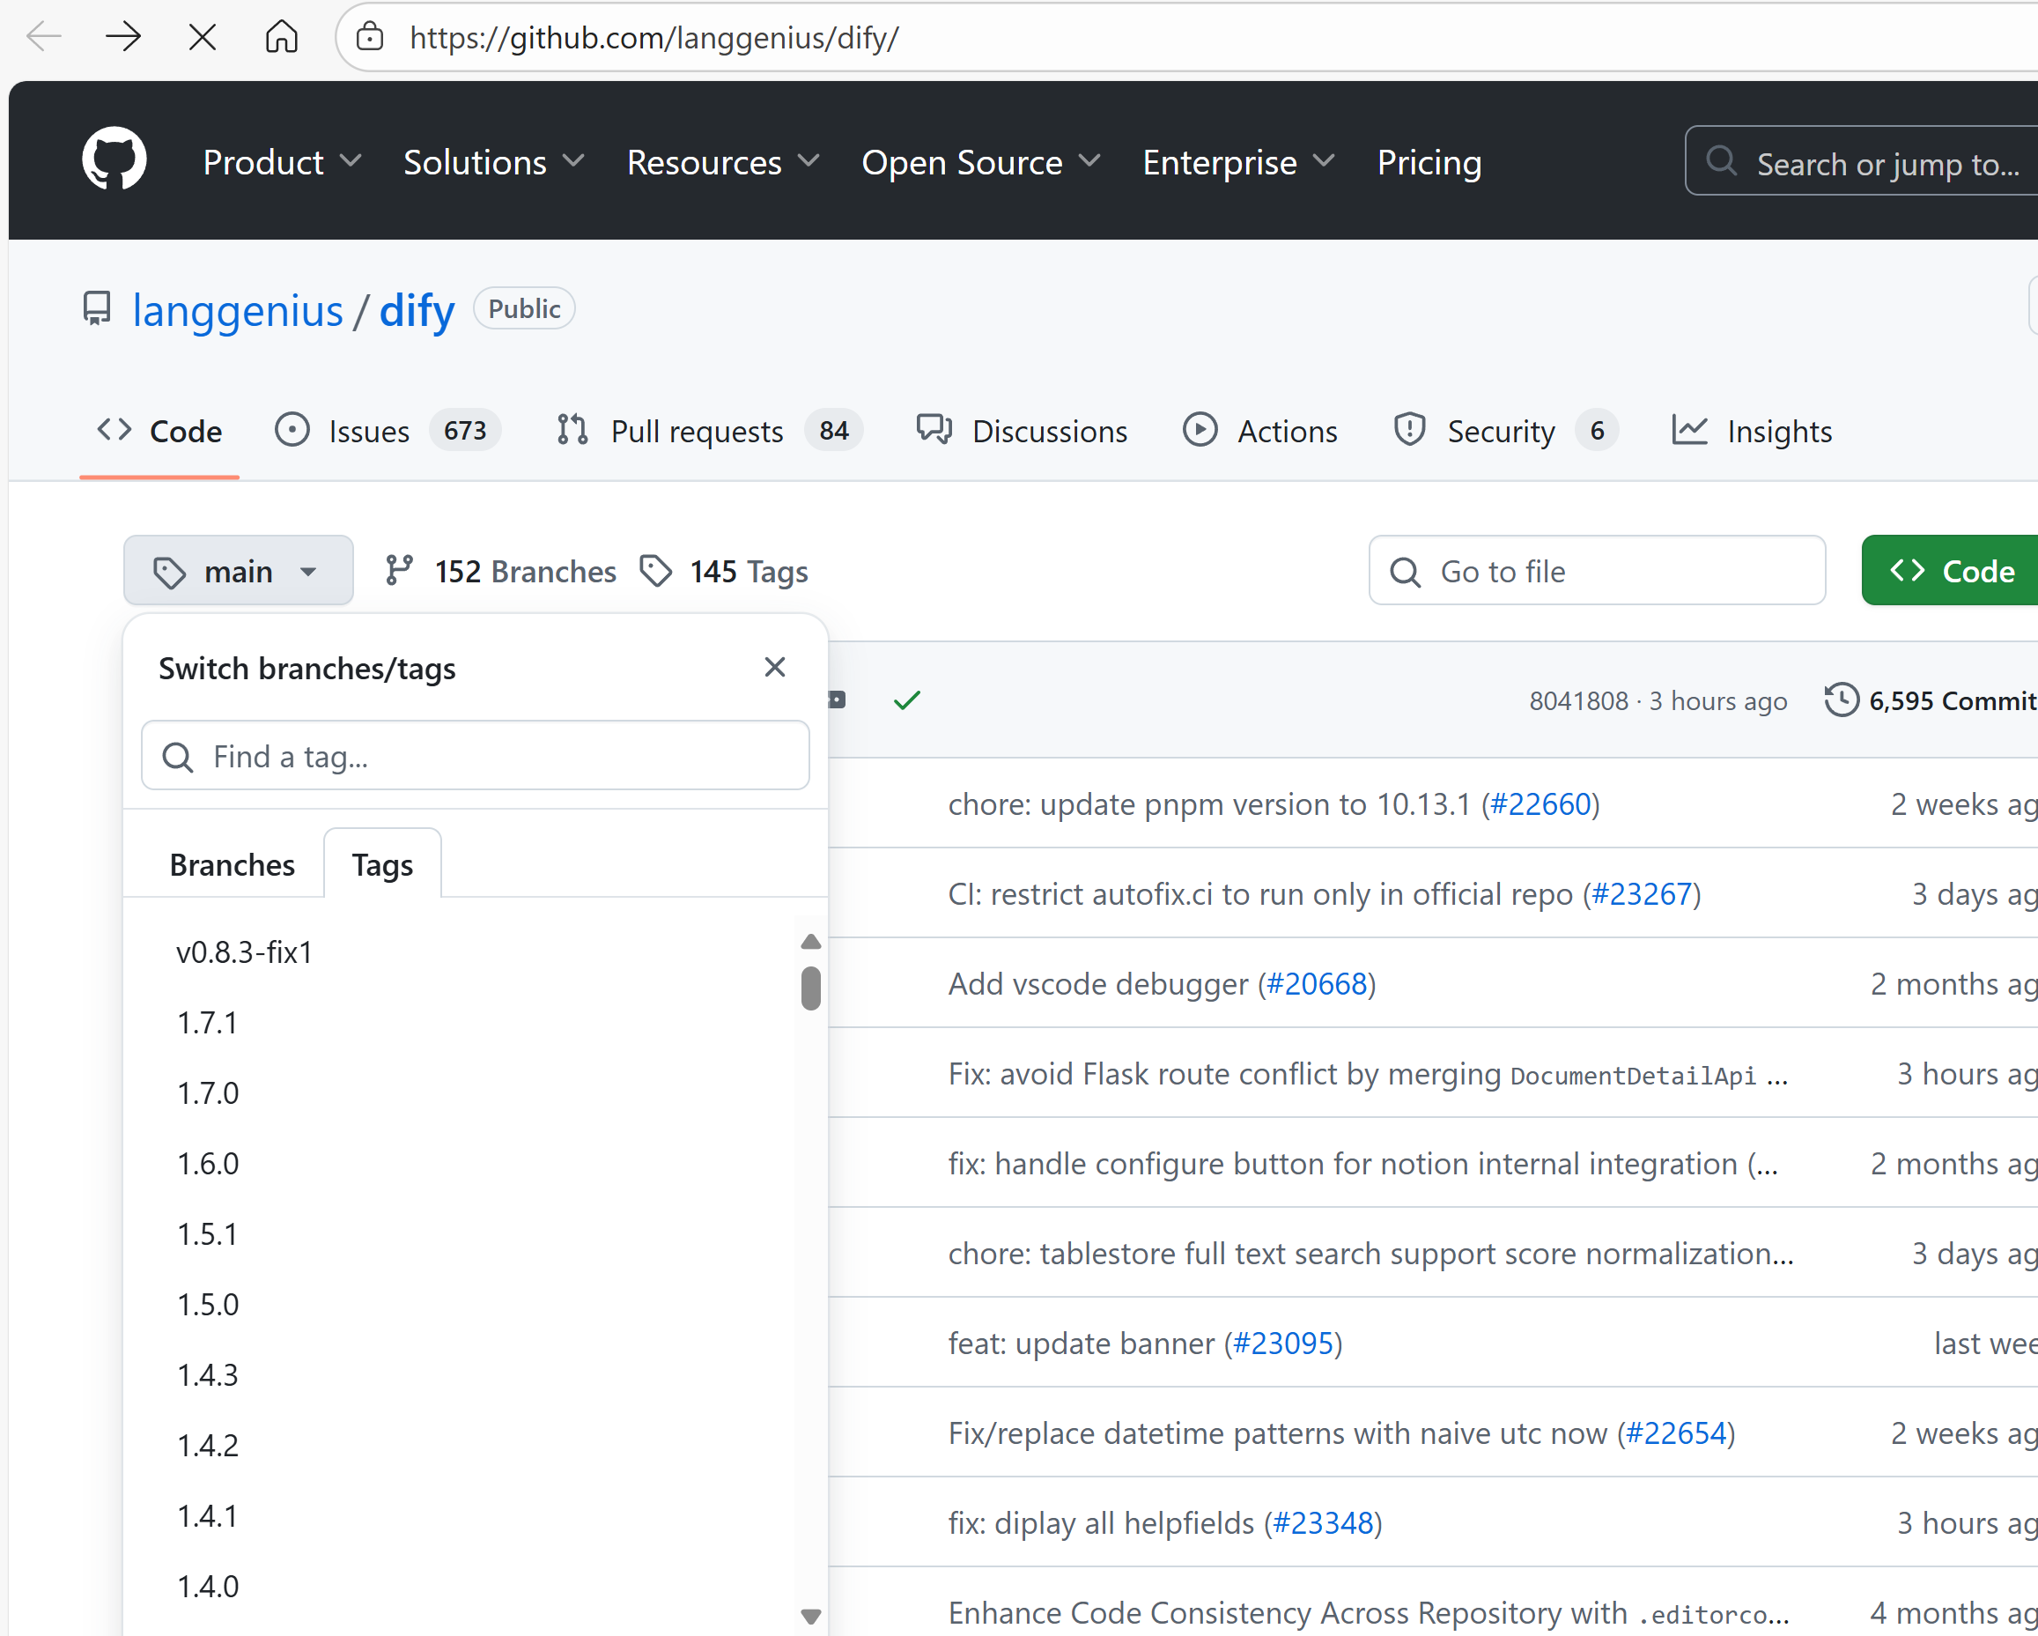The width and height of the screenshot is (2038, 1636).
Task: Expand the Open Source menu
Action: [x=981, y=162]
